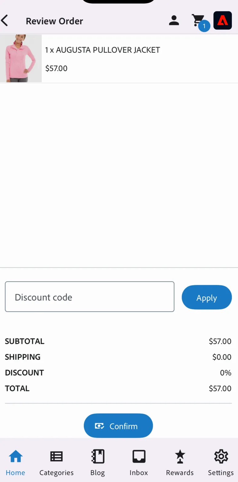Go back using the left arrow
Image resolution: width=238 pixels, height=482 pixels.
4,21
